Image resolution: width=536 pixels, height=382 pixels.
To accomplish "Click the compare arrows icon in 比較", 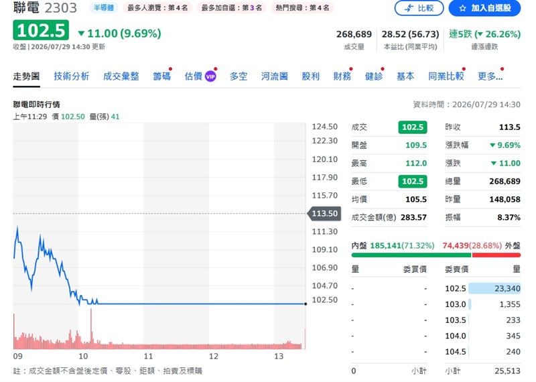I will [409, 8].
